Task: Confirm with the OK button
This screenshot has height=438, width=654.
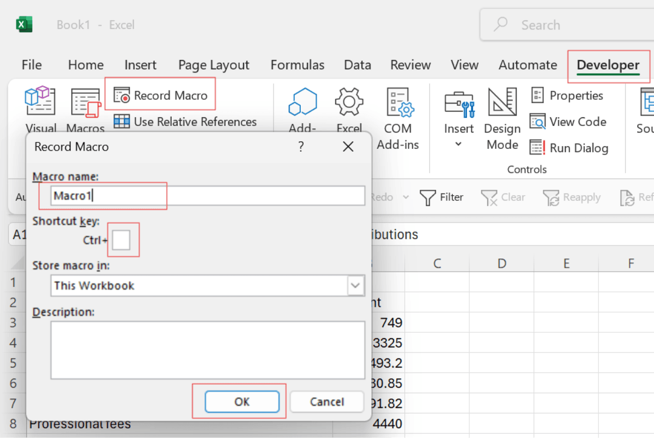Action: coord(242,402)
